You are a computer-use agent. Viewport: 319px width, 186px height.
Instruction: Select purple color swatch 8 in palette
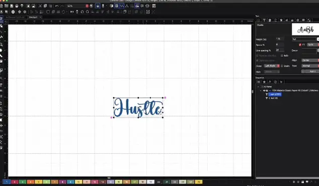62,182
